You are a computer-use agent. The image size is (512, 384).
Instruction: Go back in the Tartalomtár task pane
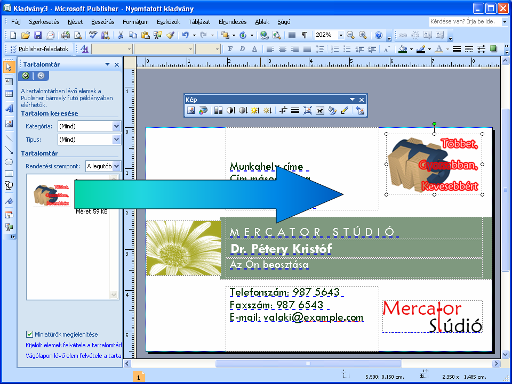(26, 76)
